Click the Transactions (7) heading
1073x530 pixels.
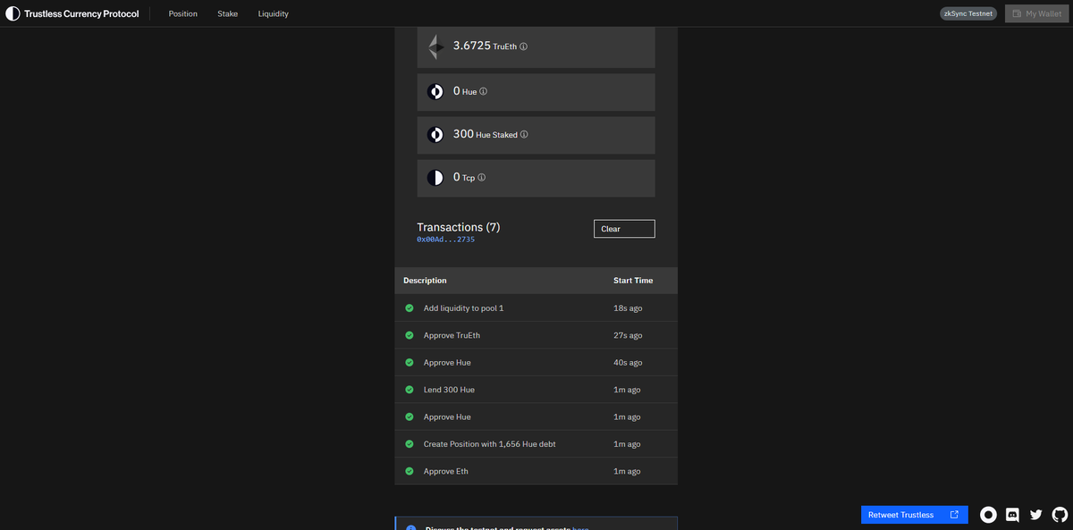point(459,227)
